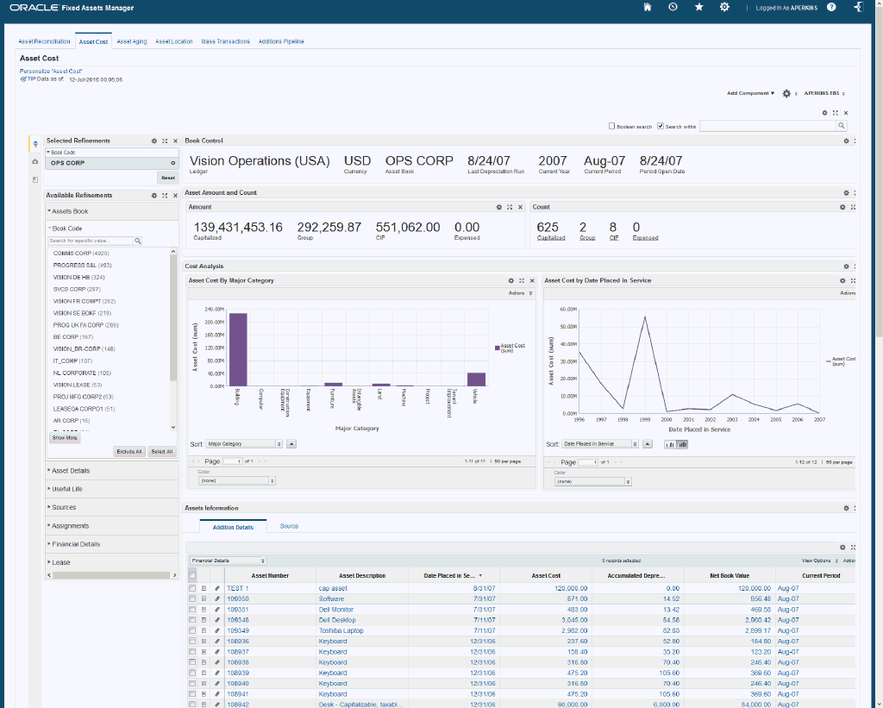883x708 pixels.
Task: Switch to Asset Reconciliation tab
Action: tap(45, 41)
